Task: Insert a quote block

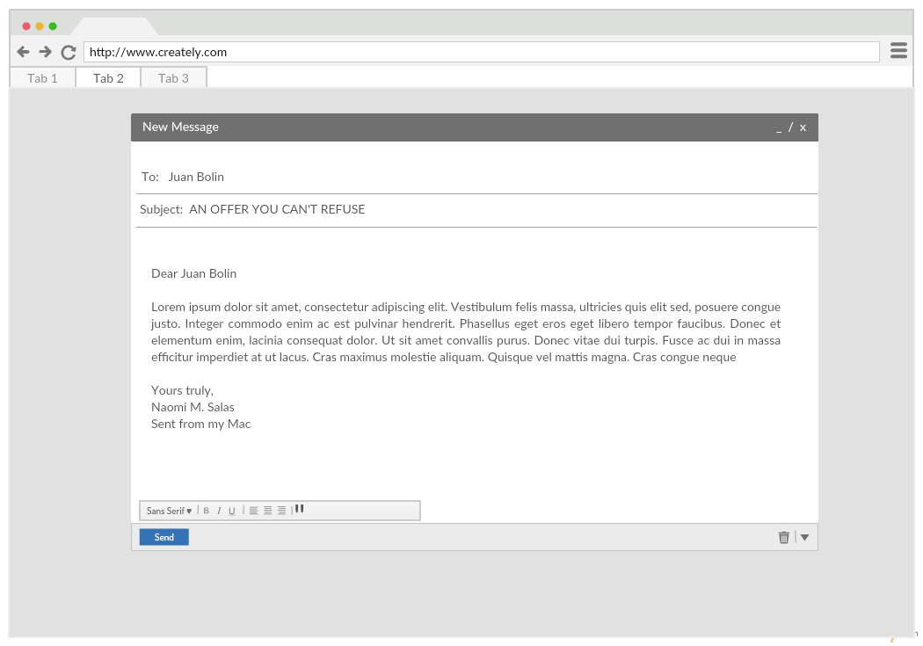Action: coord(300,509)
